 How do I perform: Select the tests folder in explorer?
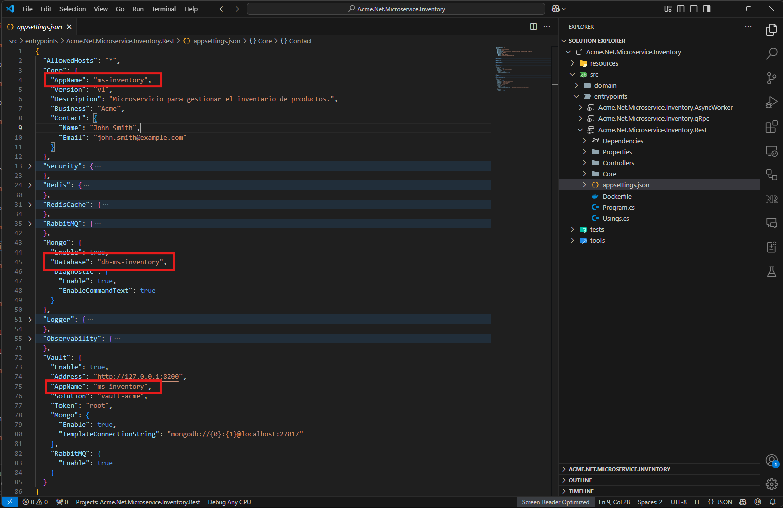[597, 229]
